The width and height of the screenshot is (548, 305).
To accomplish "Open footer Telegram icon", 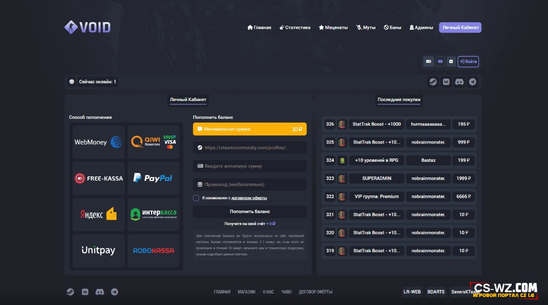I will (114, 292).
